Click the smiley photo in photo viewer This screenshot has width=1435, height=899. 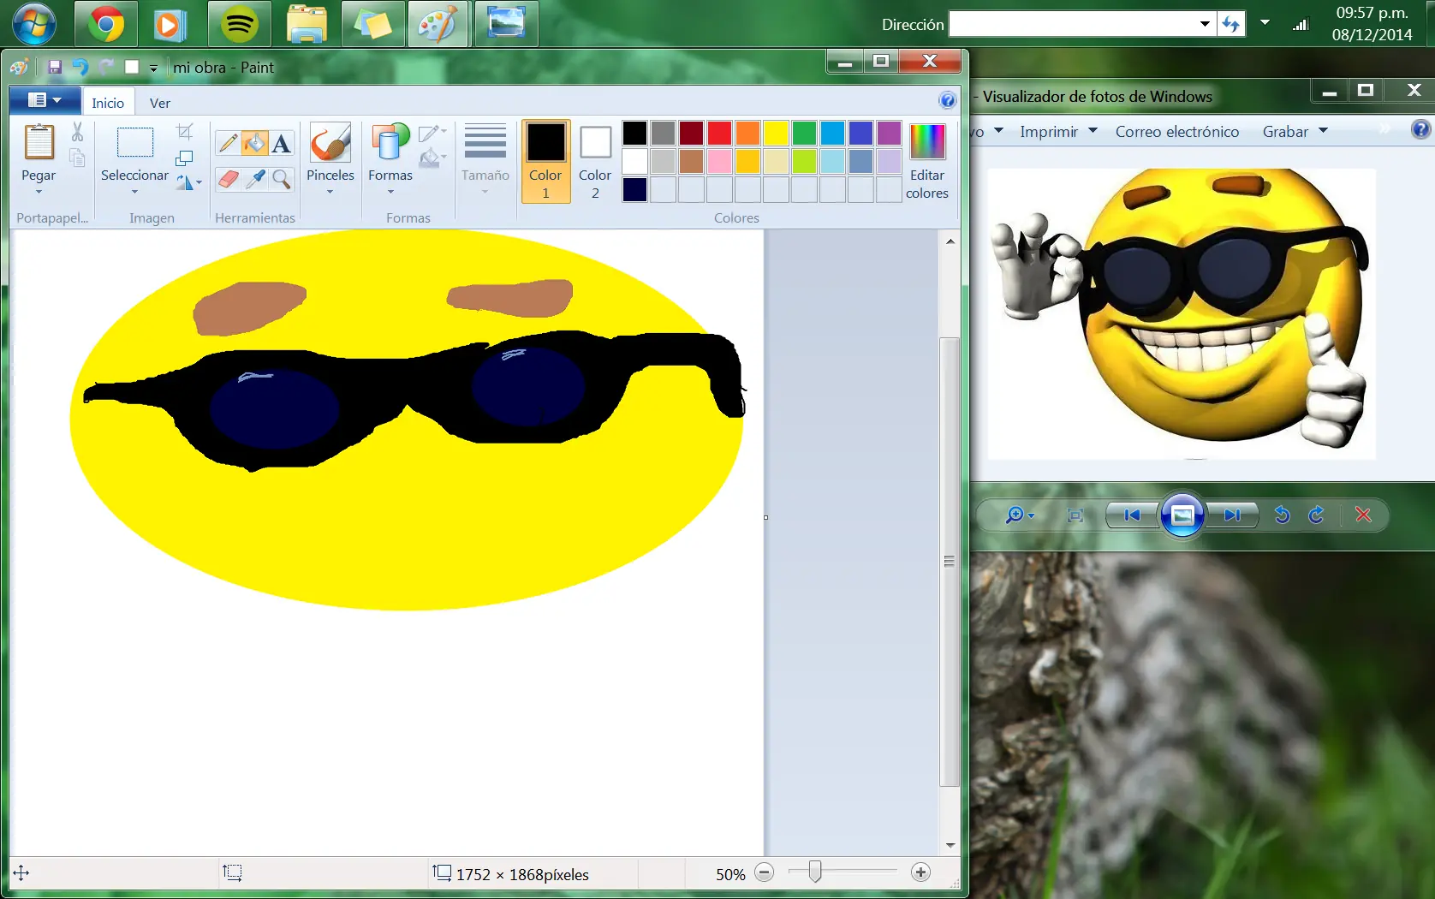click(x=1182, y=313)
